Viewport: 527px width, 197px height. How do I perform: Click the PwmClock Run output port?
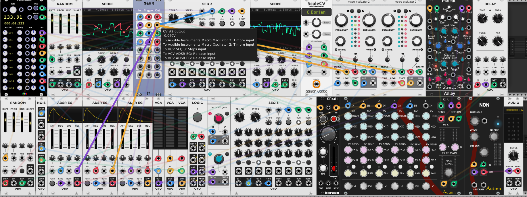(43, 8)
